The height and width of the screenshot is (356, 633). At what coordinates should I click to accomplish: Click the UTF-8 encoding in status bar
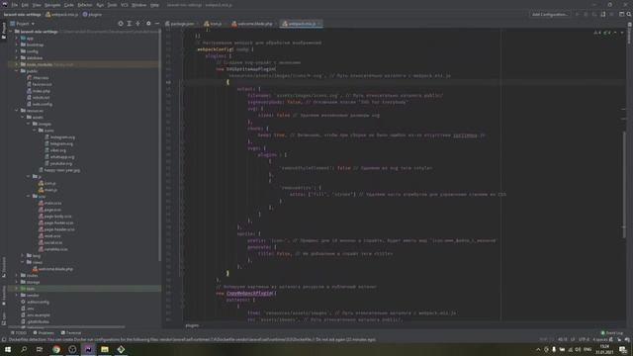pos(584,339)
